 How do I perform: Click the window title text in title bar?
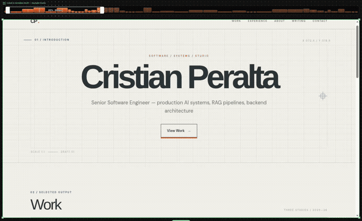pyautogui.click(x=26, y=3)
